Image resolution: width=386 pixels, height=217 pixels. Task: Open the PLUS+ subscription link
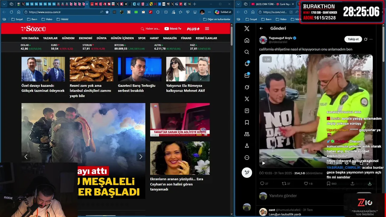point(193,29)
